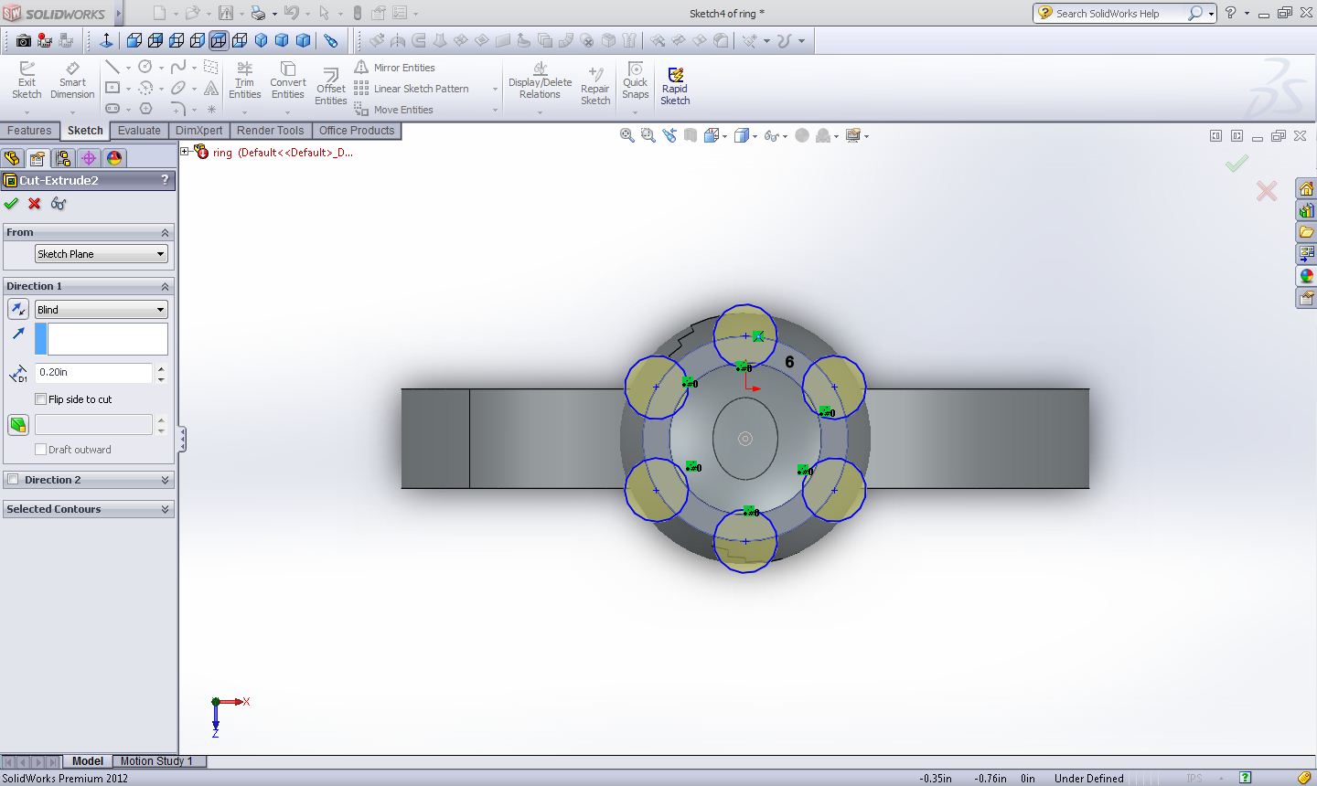Click Exit Sketch icon

(27, 80)
